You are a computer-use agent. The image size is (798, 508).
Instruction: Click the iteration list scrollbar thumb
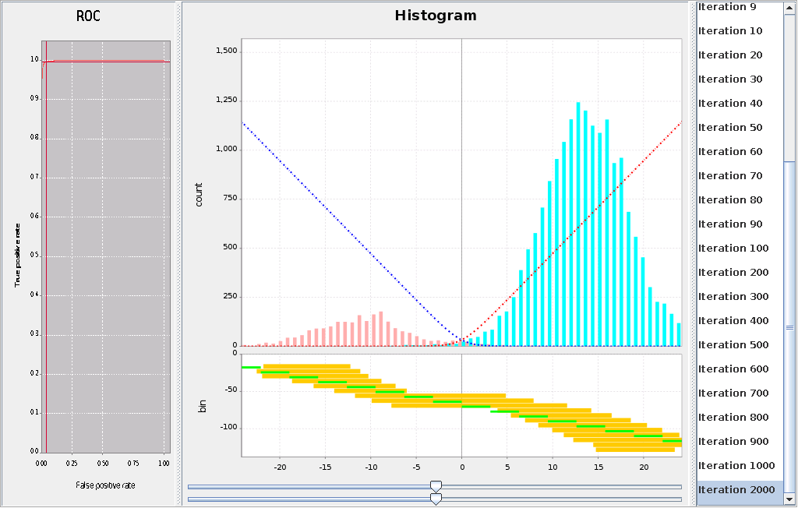point(789,327)
